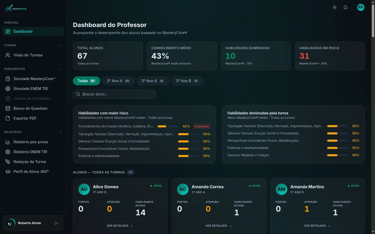375x234 pixels.
Task: Click the Relatório ENEM TRI target icon
Action: pos(8,152)
